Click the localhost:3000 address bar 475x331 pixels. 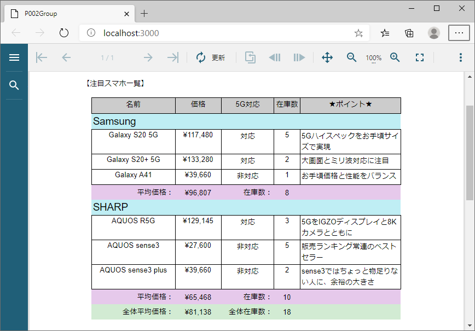coord(224,33)
